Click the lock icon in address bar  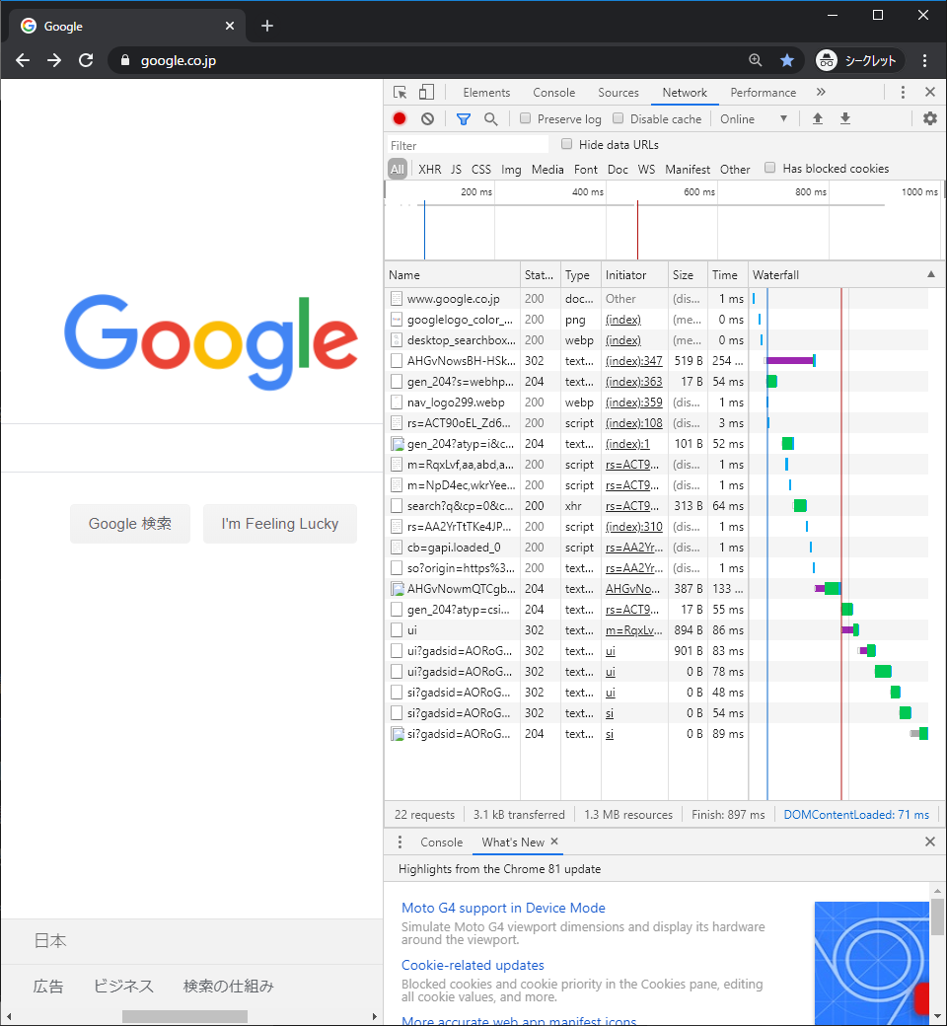coord(125,60)
